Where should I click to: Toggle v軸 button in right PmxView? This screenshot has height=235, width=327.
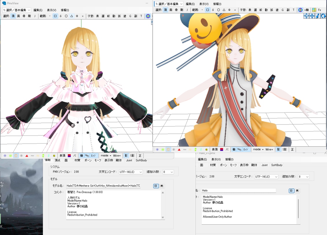[x=306, y=10]
